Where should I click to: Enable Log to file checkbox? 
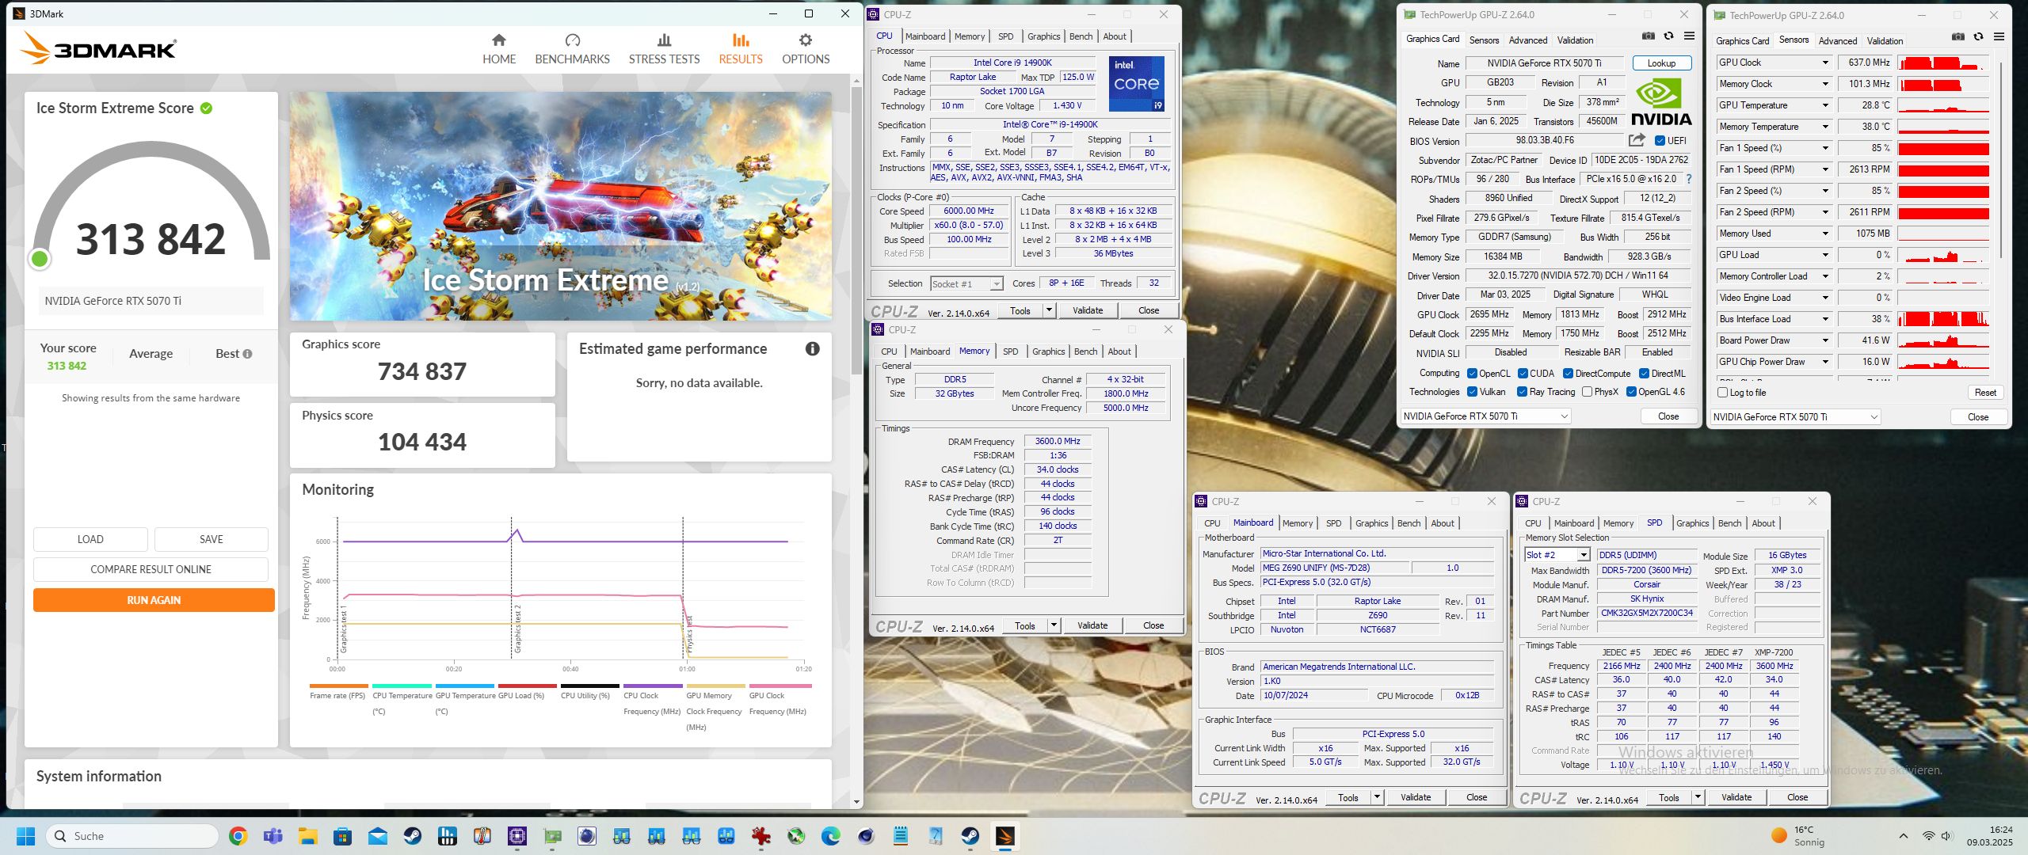pos(1722,393)
